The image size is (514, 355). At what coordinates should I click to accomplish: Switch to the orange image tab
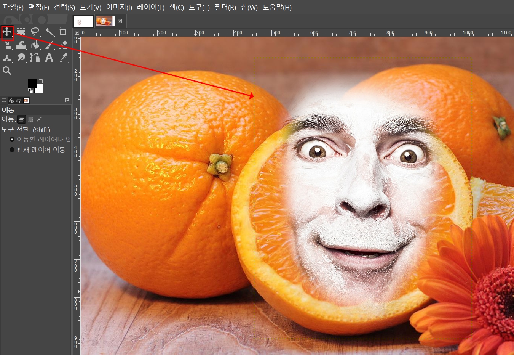pyautogui.click(x=105, y=21)
